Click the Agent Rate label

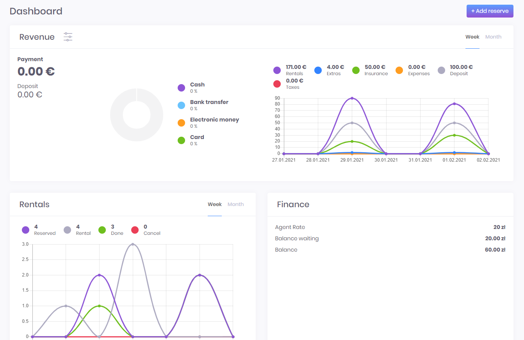point(290,227)
